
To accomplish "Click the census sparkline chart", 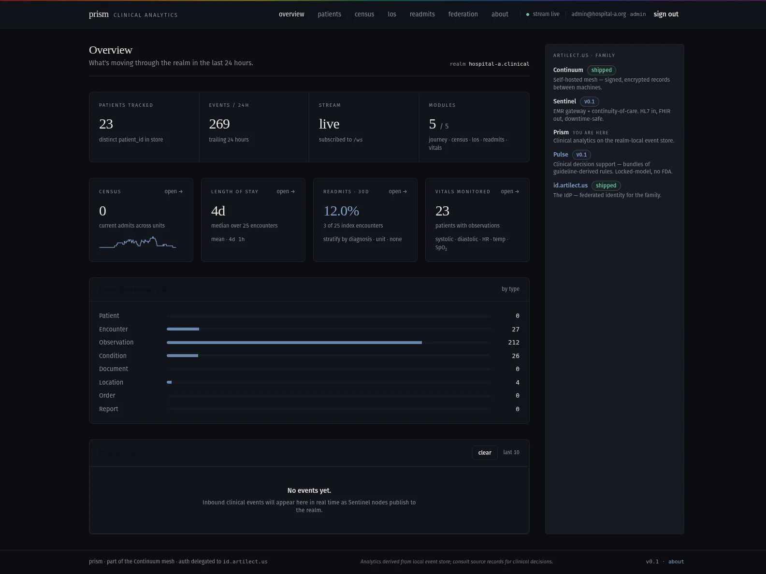I will pyautogui.click(x=138, y=242).
